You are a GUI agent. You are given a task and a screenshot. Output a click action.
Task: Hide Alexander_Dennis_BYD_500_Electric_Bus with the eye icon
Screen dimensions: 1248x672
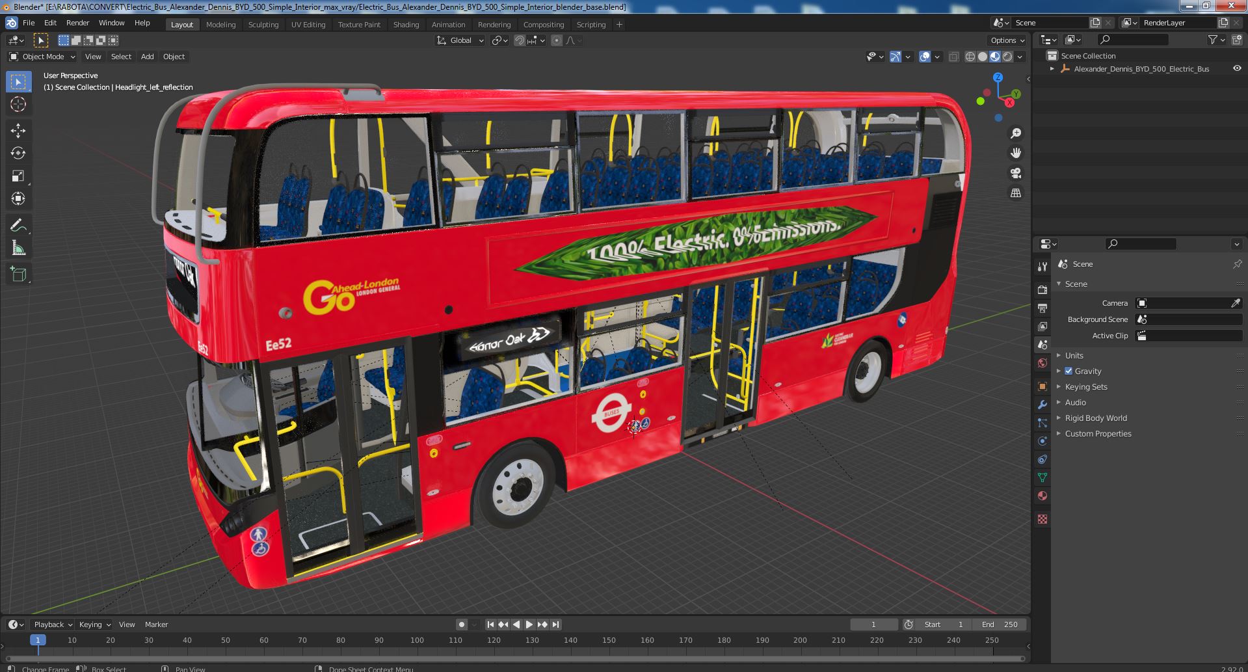click(1237, 68)
